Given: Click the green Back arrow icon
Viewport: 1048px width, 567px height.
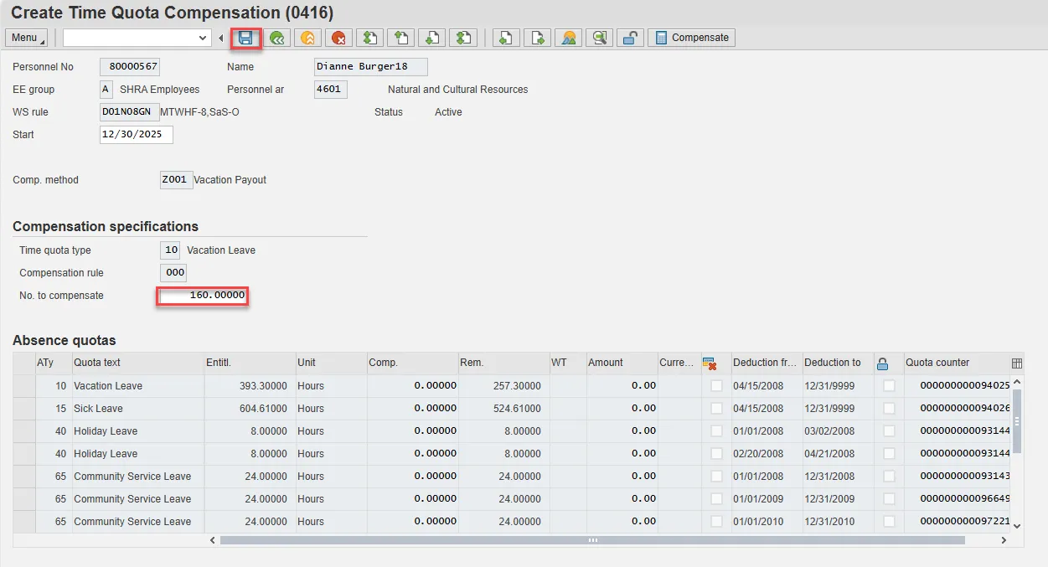Looking at the screenshot, I should pyautogui.click(x=277, y=38).
